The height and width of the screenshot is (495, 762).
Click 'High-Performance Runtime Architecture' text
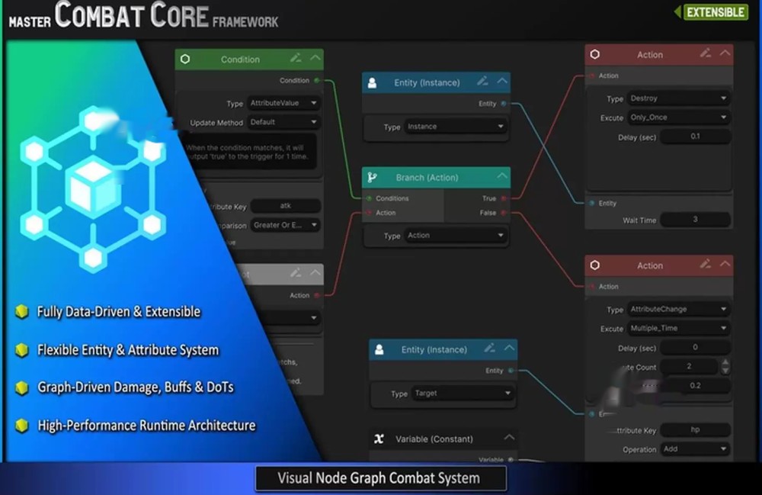coord(146,426)
